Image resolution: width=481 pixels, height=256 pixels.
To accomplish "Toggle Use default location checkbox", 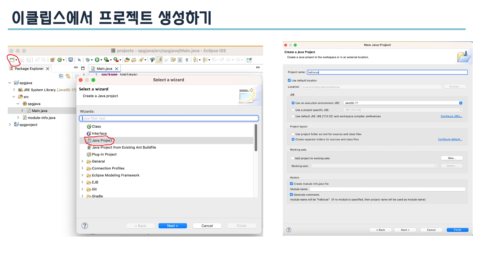I will pyautogui.click(x=289, y=80).
